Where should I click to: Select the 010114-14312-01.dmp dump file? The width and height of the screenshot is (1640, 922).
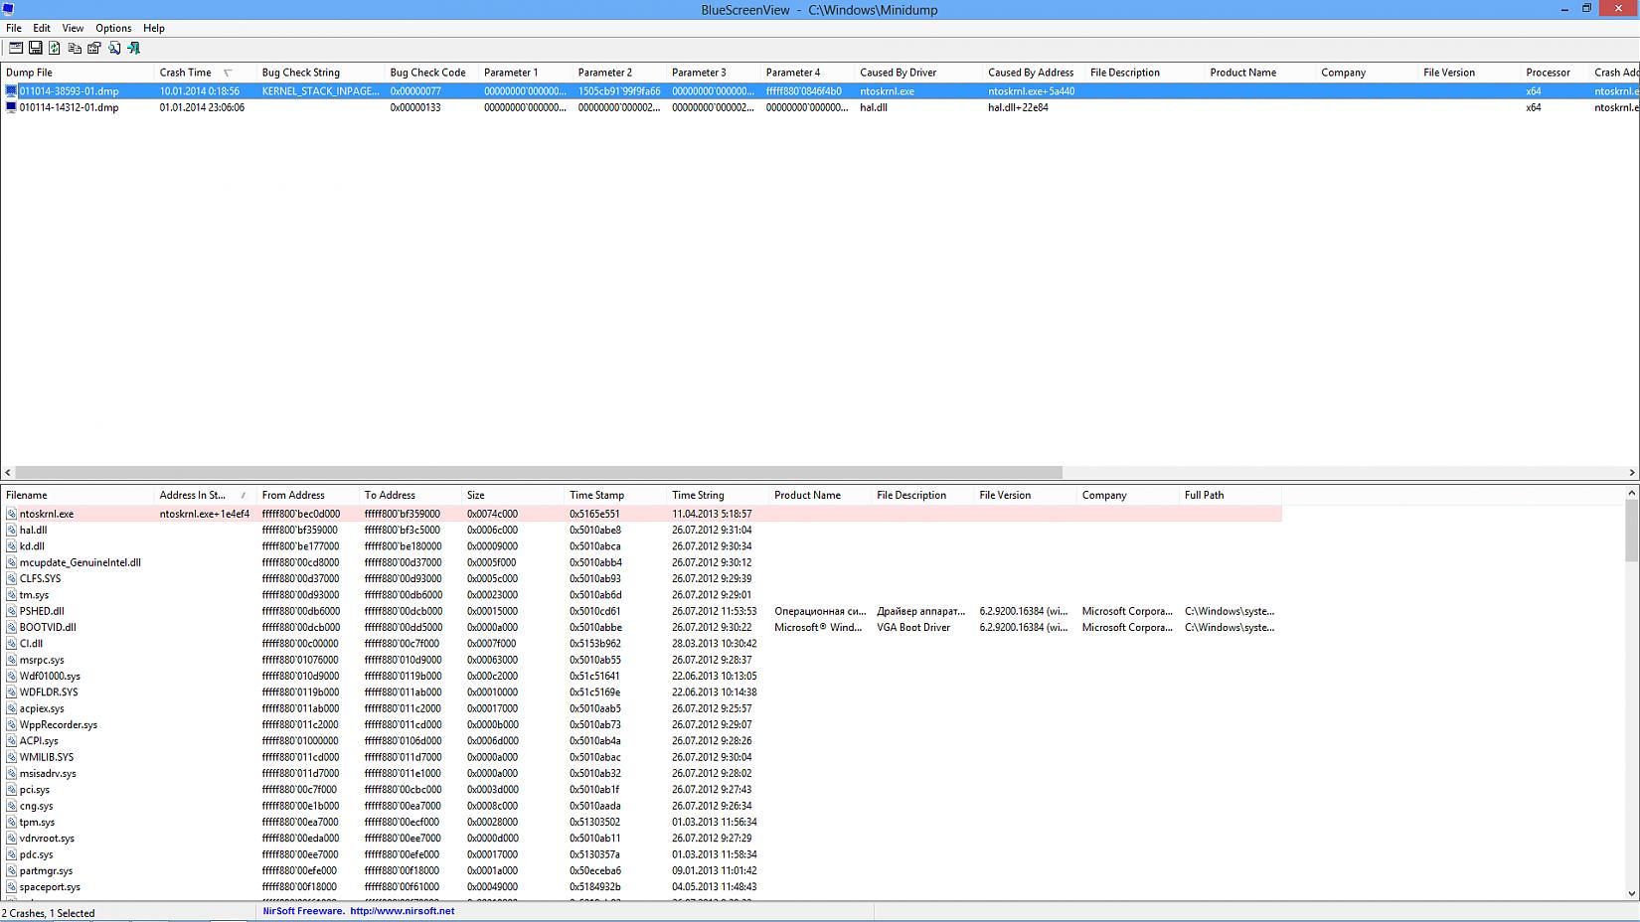(x=69, y=107)
